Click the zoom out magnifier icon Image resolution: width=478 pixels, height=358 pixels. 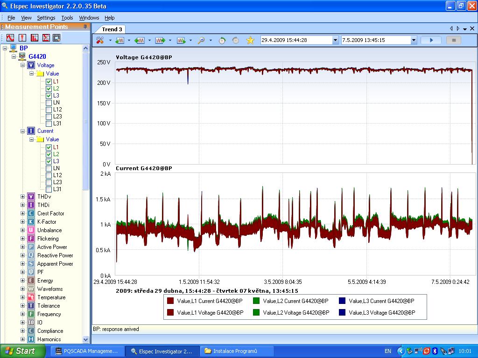201,40
